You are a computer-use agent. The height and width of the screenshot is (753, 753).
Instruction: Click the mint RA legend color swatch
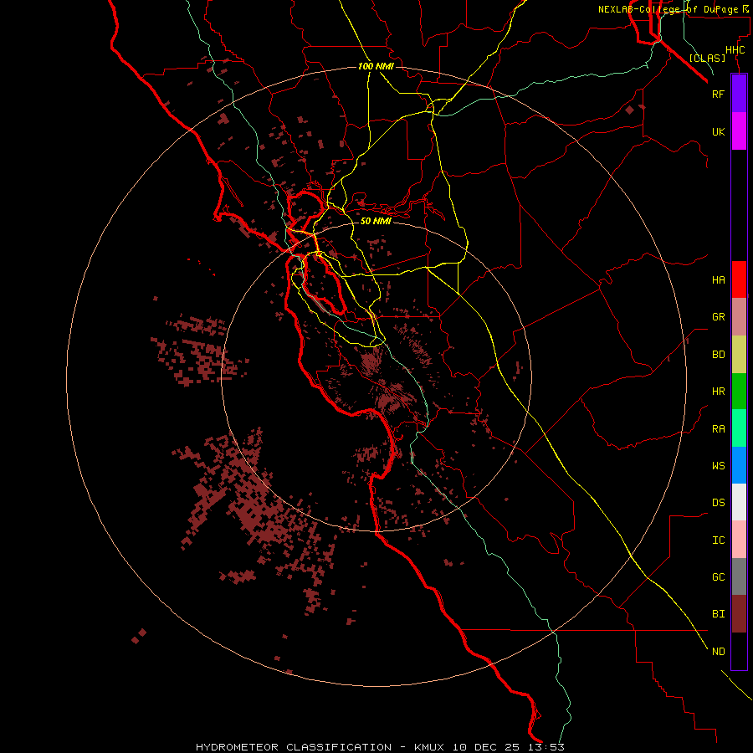pyautogui.click(x=739, y=428)
